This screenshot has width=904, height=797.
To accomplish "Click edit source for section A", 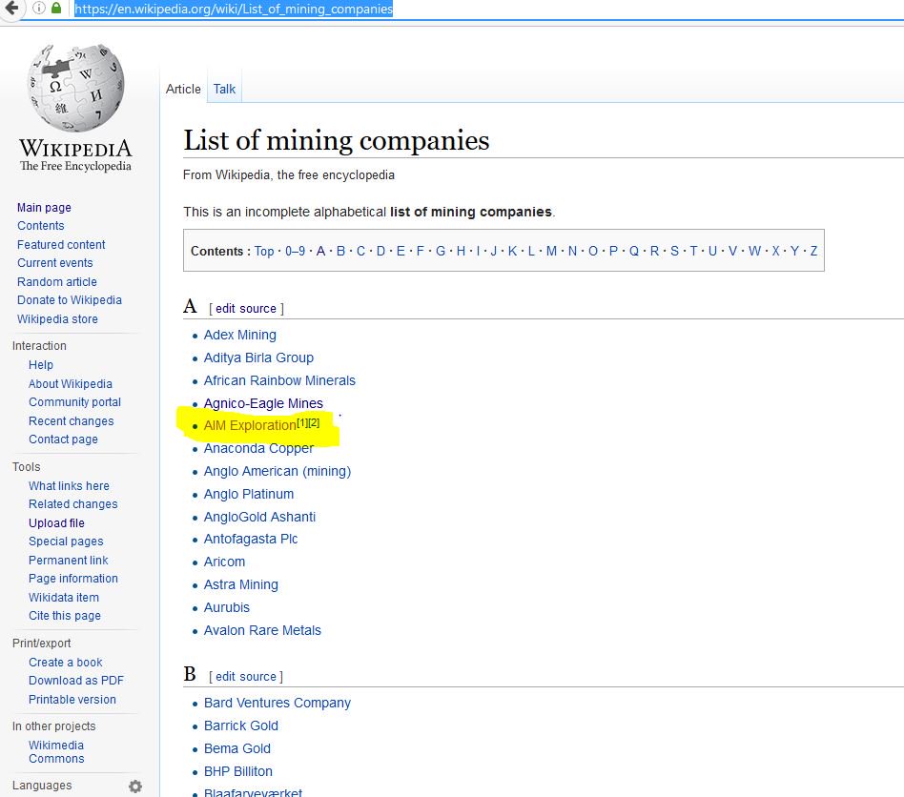I will (x=246, y=309).
